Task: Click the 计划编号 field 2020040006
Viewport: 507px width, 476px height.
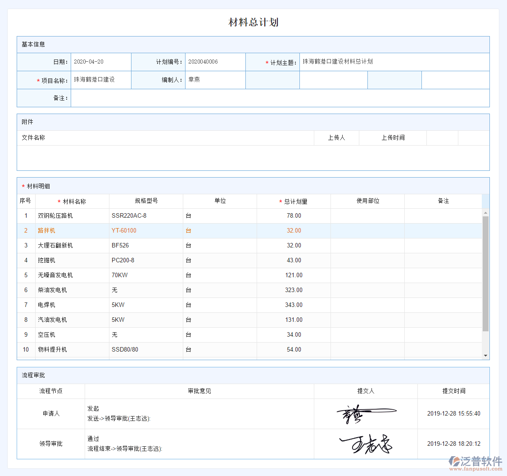Action: [x=215, y=62]
